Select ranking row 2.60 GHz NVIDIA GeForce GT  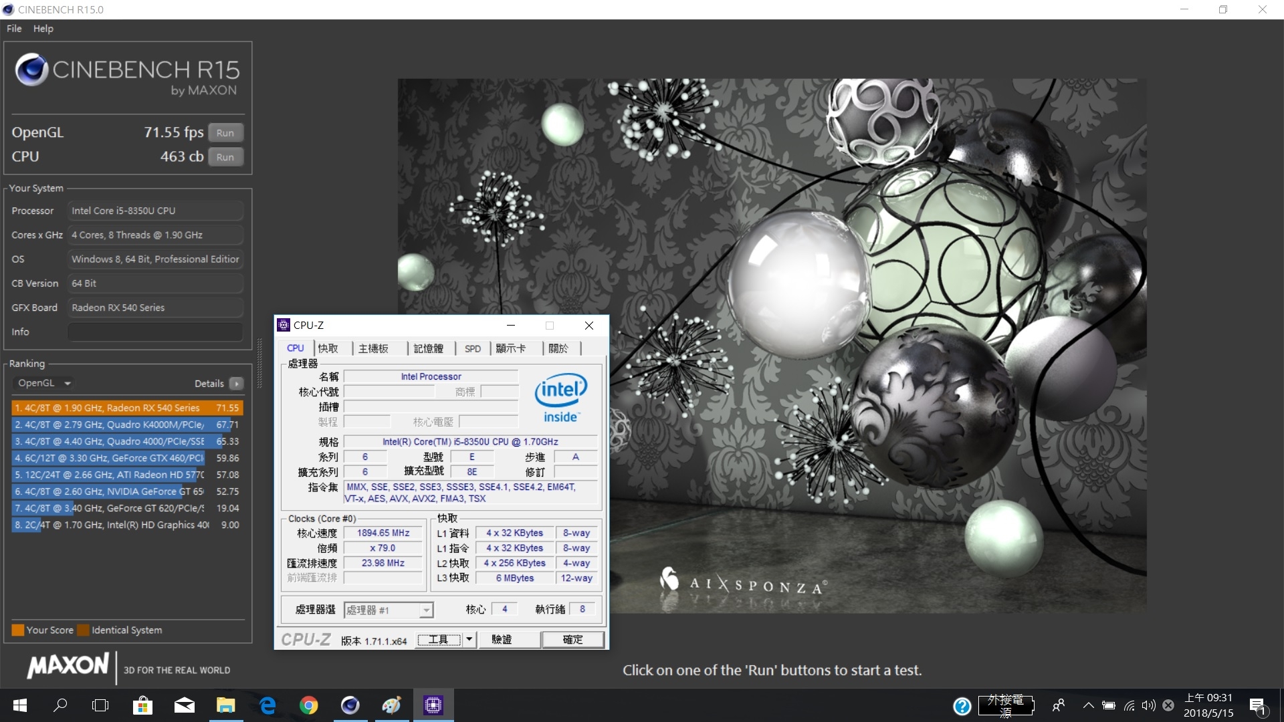coord(127,491)
